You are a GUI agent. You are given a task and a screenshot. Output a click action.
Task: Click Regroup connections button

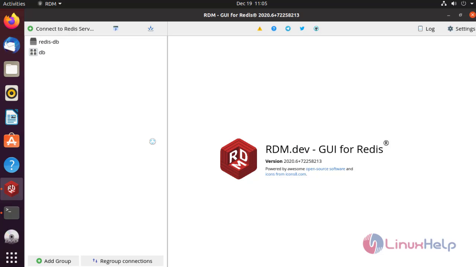point(122,261)
